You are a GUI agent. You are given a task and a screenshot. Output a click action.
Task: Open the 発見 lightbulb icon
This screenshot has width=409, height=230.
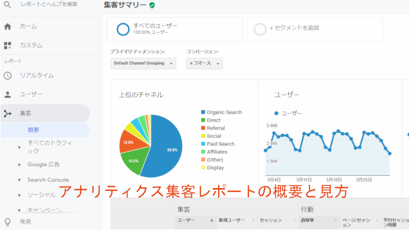tap(8, 222)
